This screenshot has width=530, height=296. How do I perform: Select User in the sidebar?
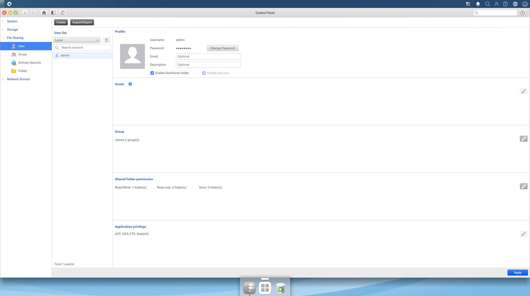coord(26,46)
